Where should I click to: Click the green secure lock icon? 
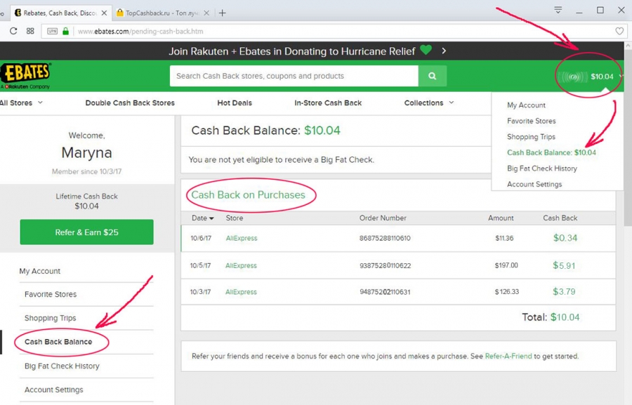[x=65, y=31]
